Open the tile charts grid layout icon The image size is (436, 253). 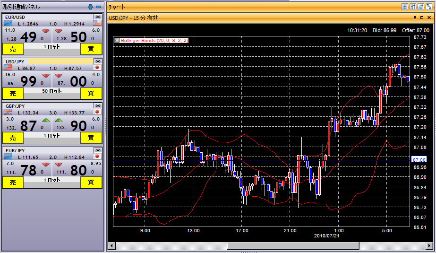click(404, 7)
